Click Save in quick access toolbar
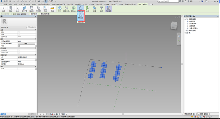220x119 pixels. click(x=7, y=1)
